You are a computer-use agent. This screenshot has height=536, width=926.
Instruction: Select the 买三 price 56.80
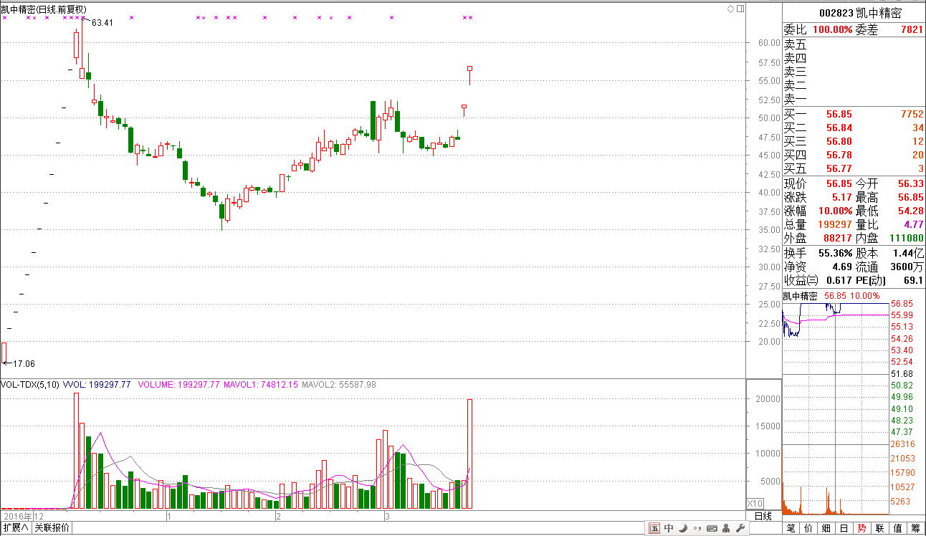[x=839, y=141]
